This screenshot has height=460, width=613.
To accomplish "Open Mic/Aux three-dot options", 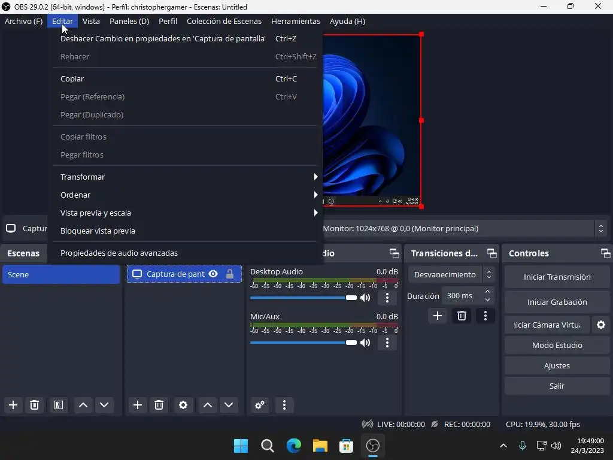I will pos(387,343).
